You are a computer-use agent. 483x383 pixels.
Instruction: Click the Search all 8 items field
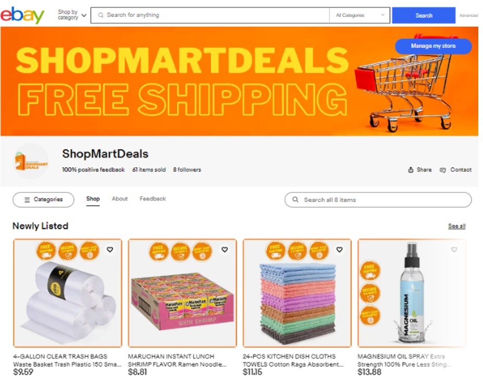pyautogui.click(x=378, y=200)
